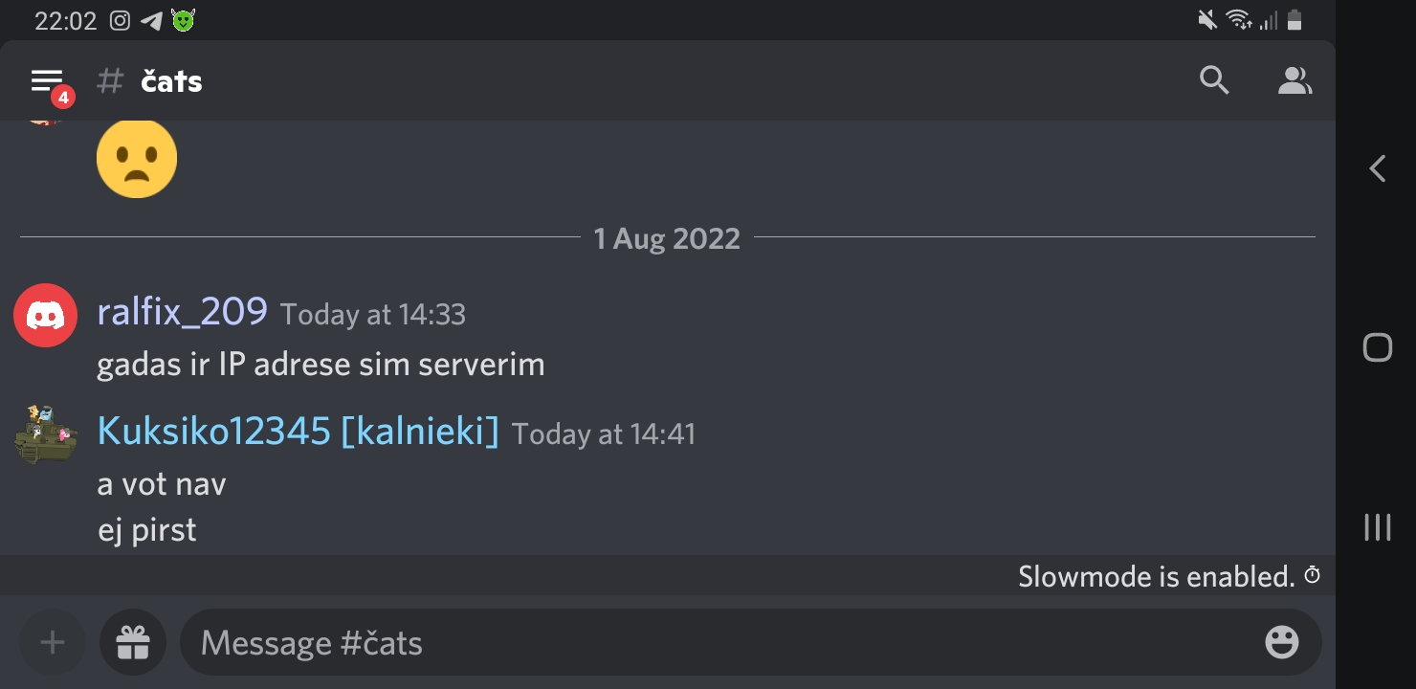Tap Kuksiko12345 [kalnieki] username
Image resolution: width=1416 pixels, height=689 pixels.
(x=298, y=432)
